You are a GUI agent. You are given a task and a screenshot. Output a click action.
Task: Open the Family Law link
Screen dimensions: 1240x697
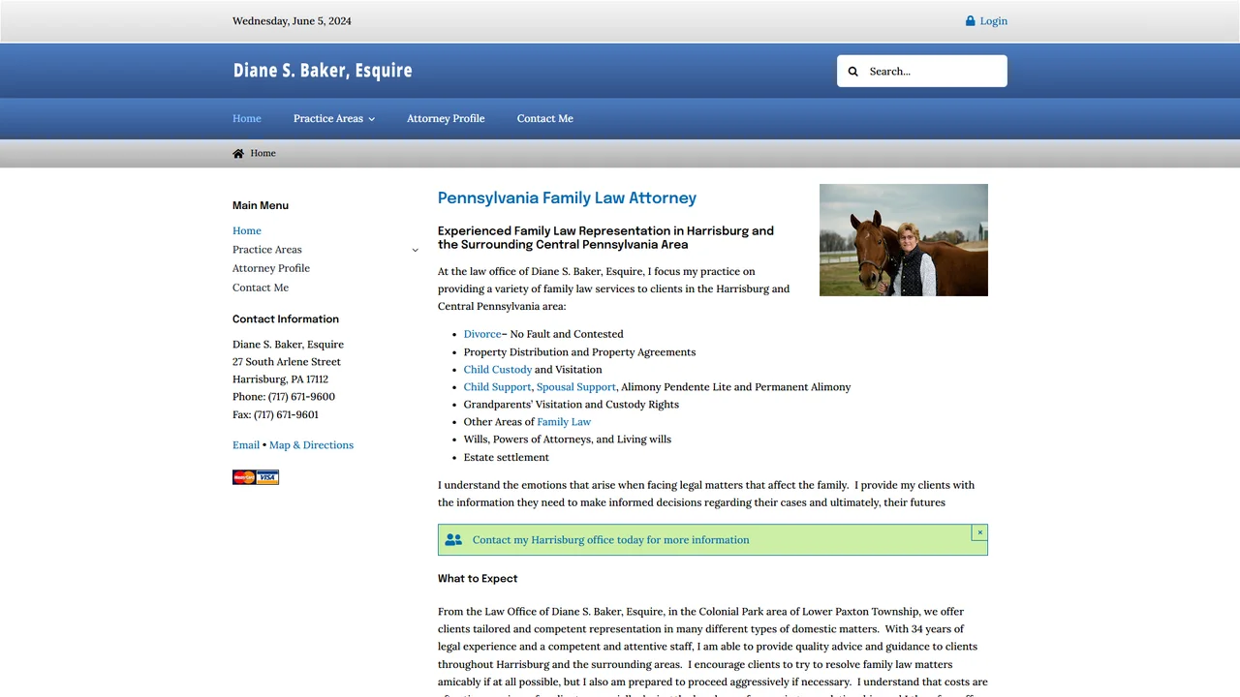[564, 422]
